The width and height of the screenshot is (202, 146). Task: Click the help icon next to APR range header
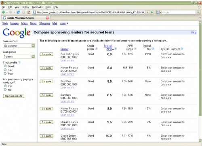click(135, 49)
